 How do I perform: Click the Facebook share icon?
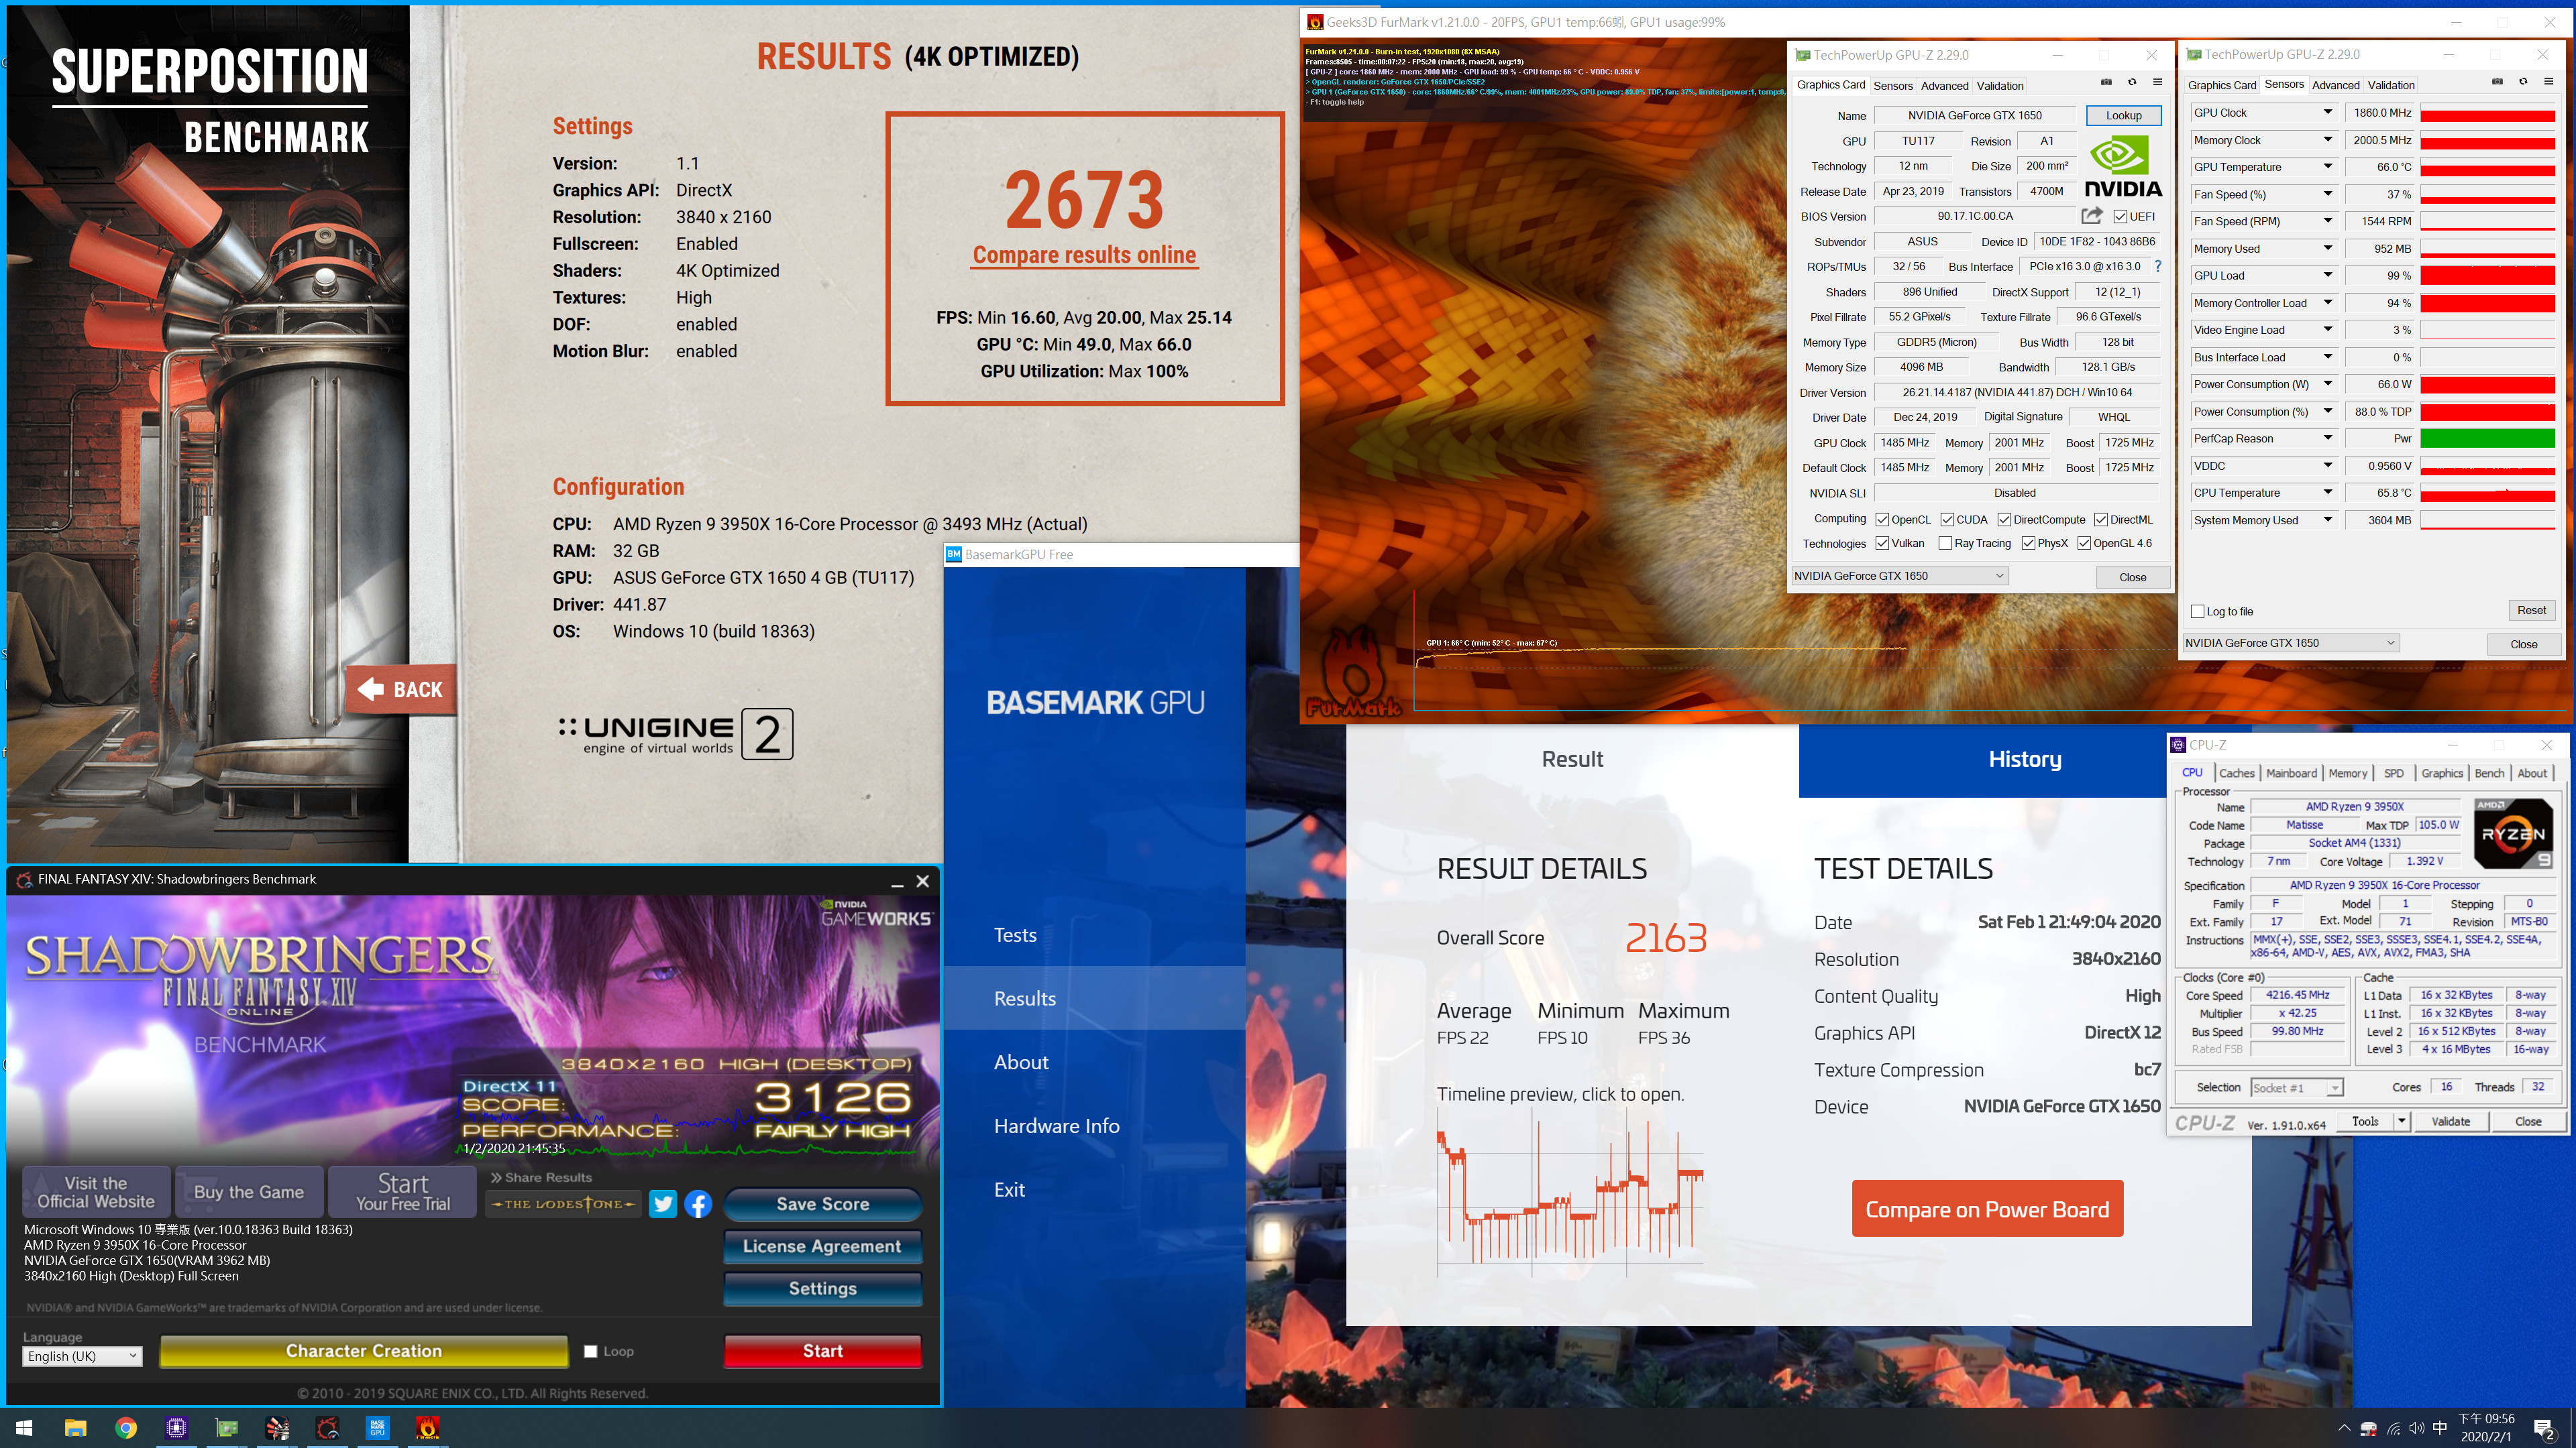(x=698, y=1203)
